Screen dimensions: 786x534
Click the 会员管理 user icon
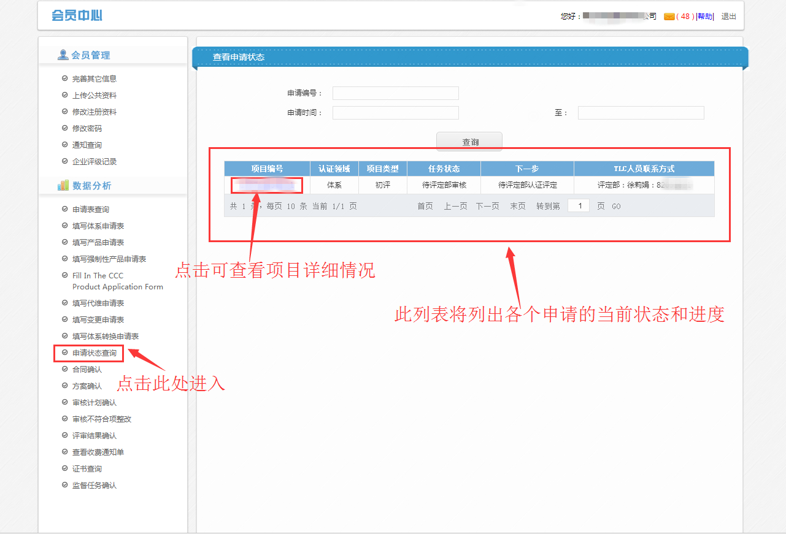(x=63, y=55)
